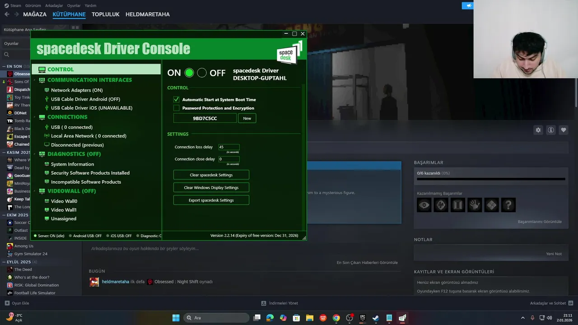Click the Video Wall0 icon
578x325 pixels.
click(x=47, y=201)
